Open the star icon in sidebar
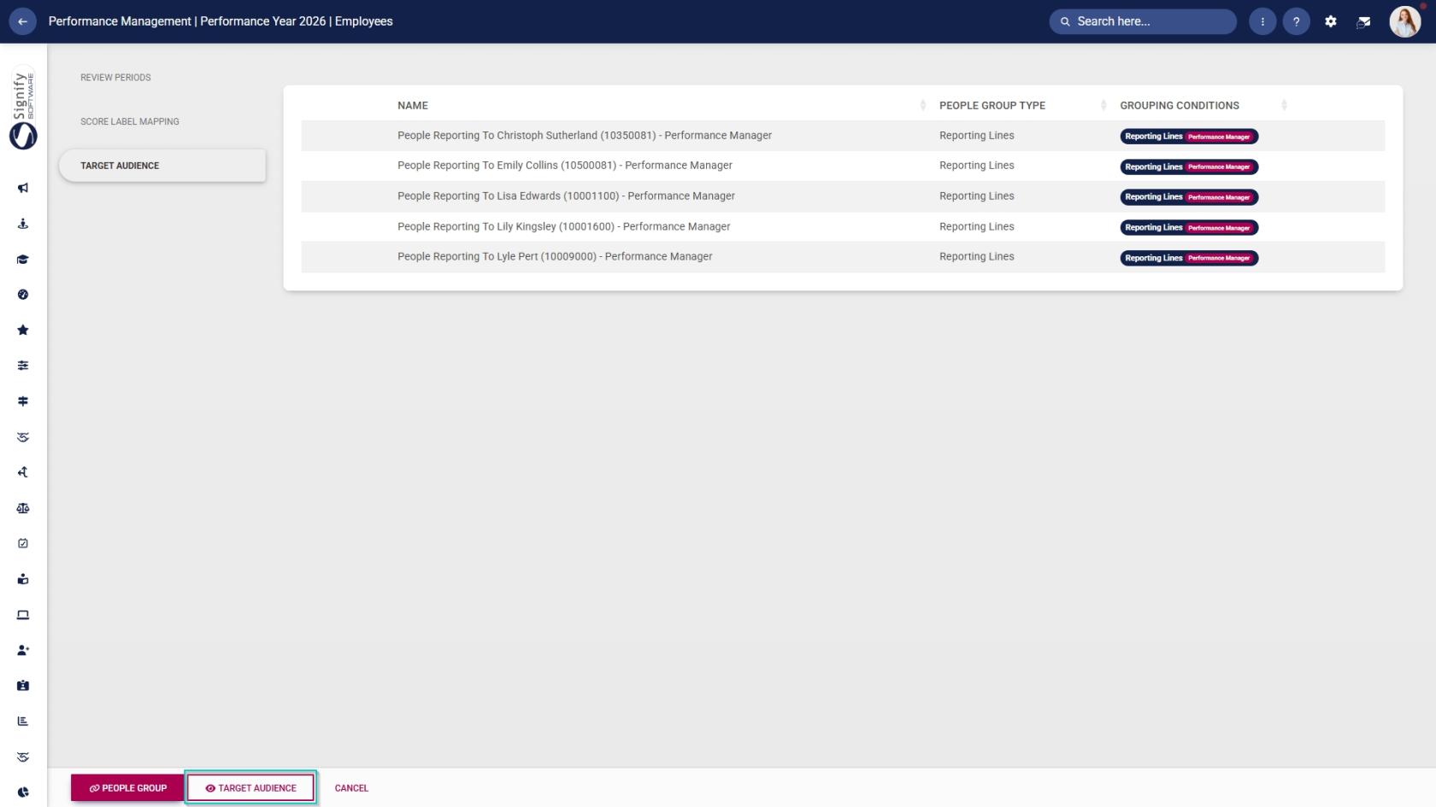The height and width of the screenshot is (807, 1436). coord(23,330)
